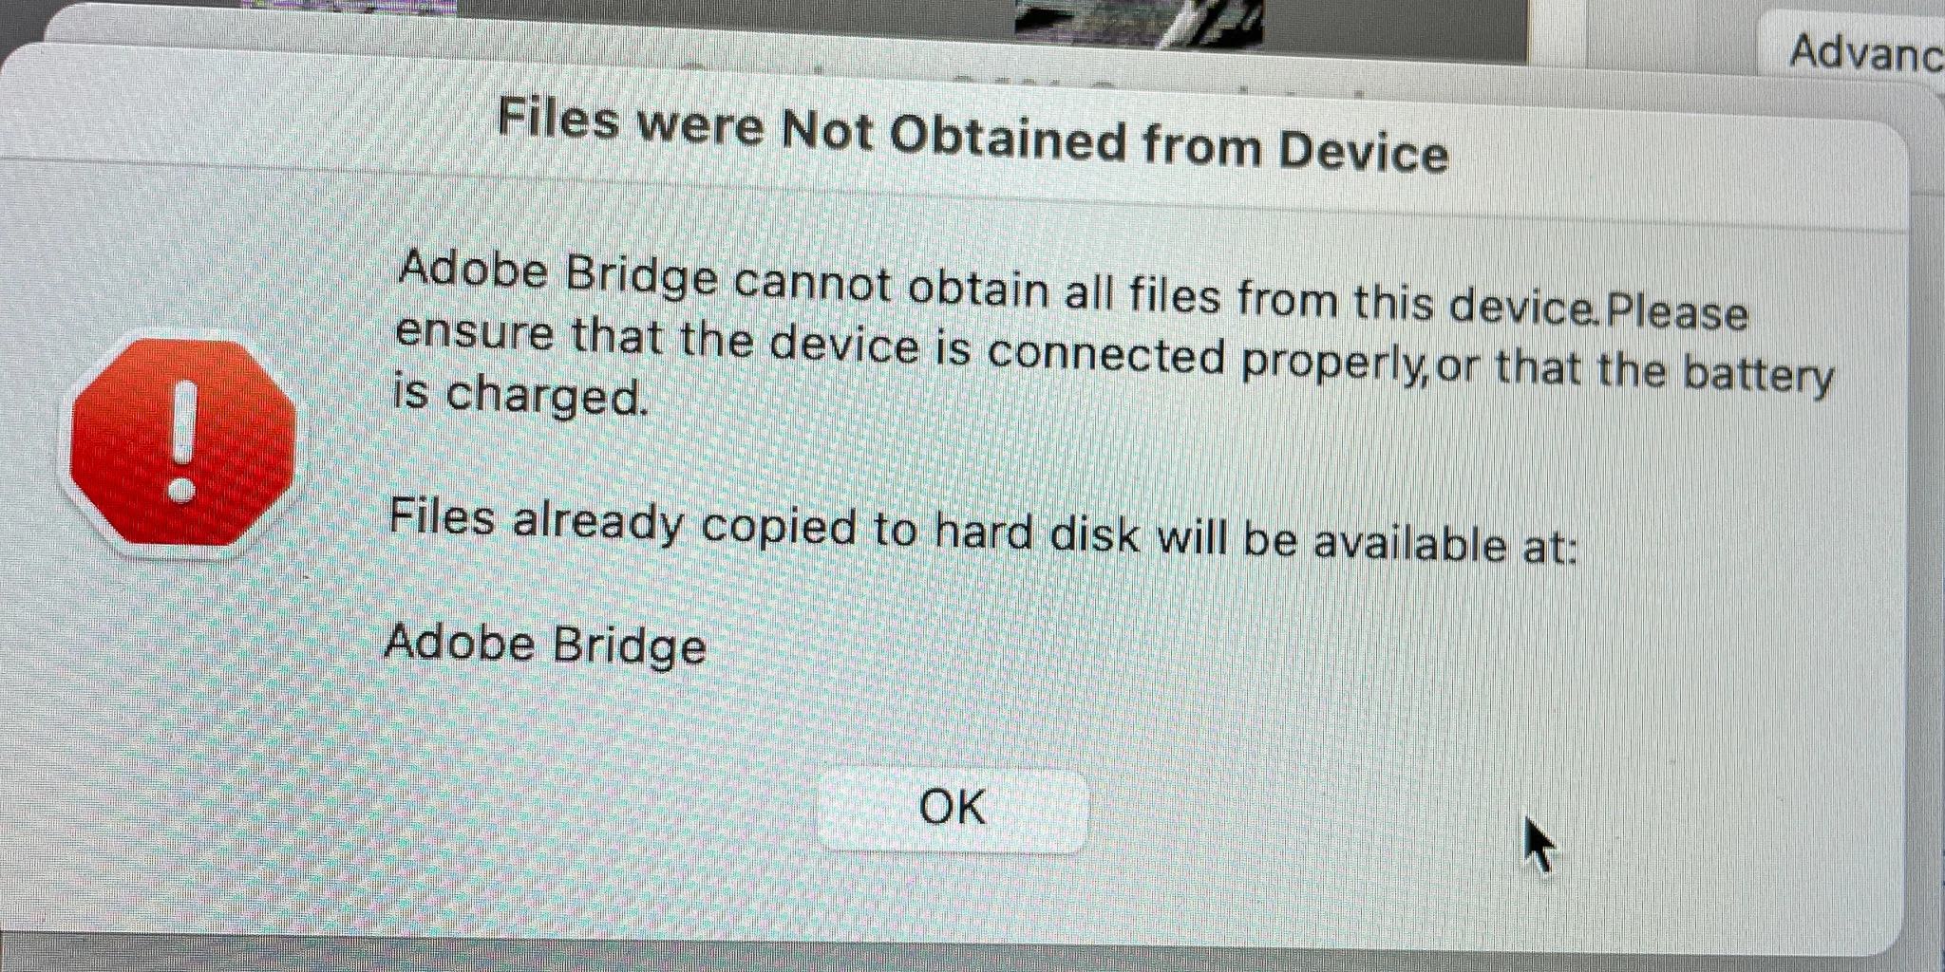Select the photo preview thumbnail behind the dialog

point(1140,23)
